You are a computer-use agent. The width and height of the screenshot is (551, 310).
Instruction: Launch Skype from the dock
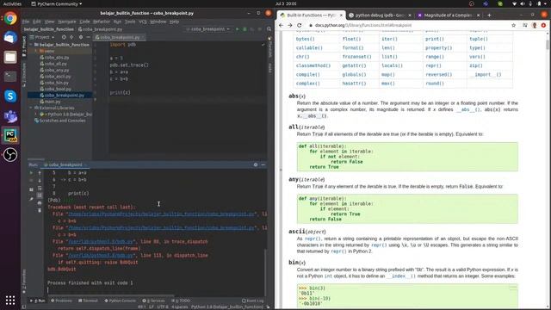click(10, 96)
